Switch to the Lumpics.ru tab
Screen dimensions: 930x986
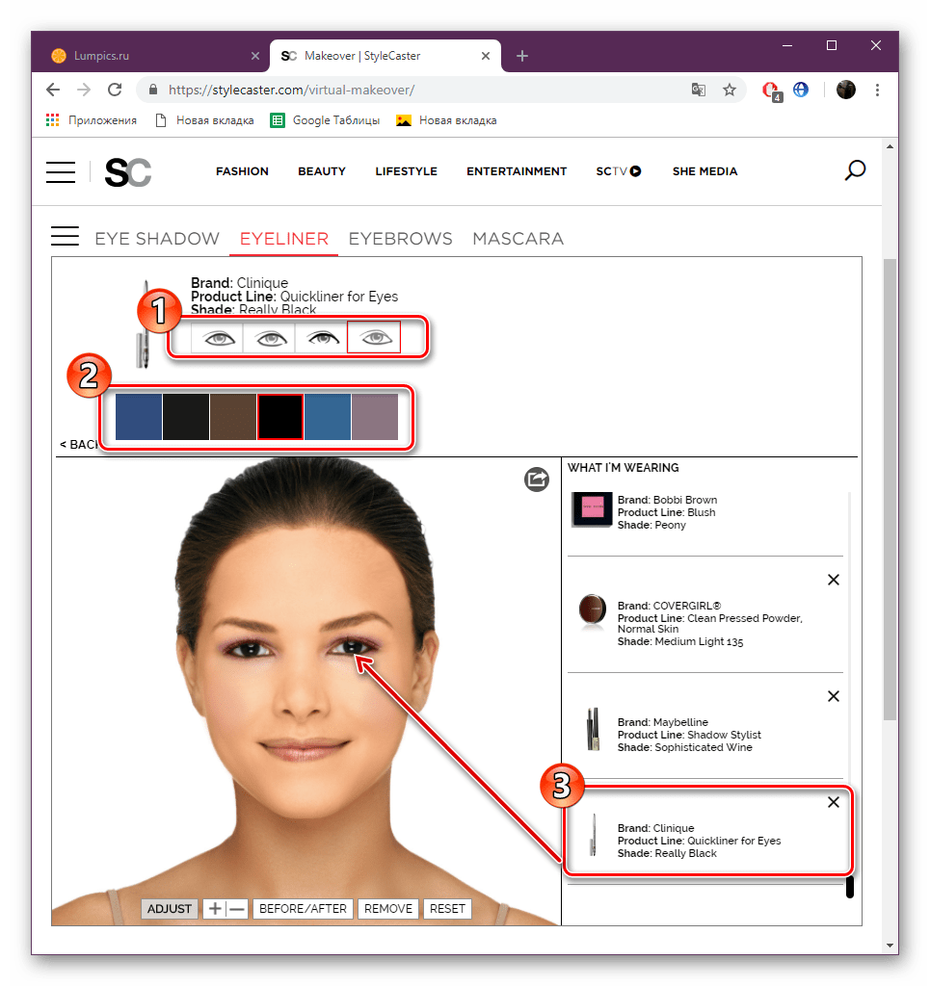tap(151, 56)
